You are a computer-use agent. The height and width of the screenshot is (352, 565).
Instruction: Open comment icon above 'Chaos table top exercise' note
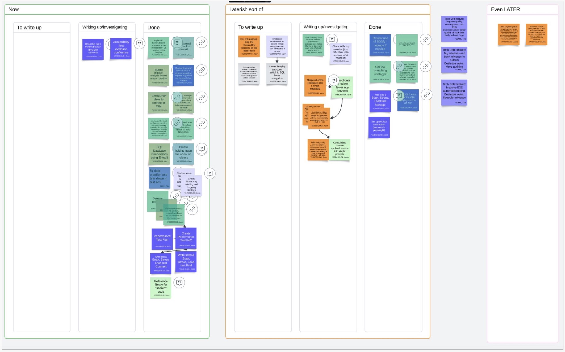click(x=332, y=39)
